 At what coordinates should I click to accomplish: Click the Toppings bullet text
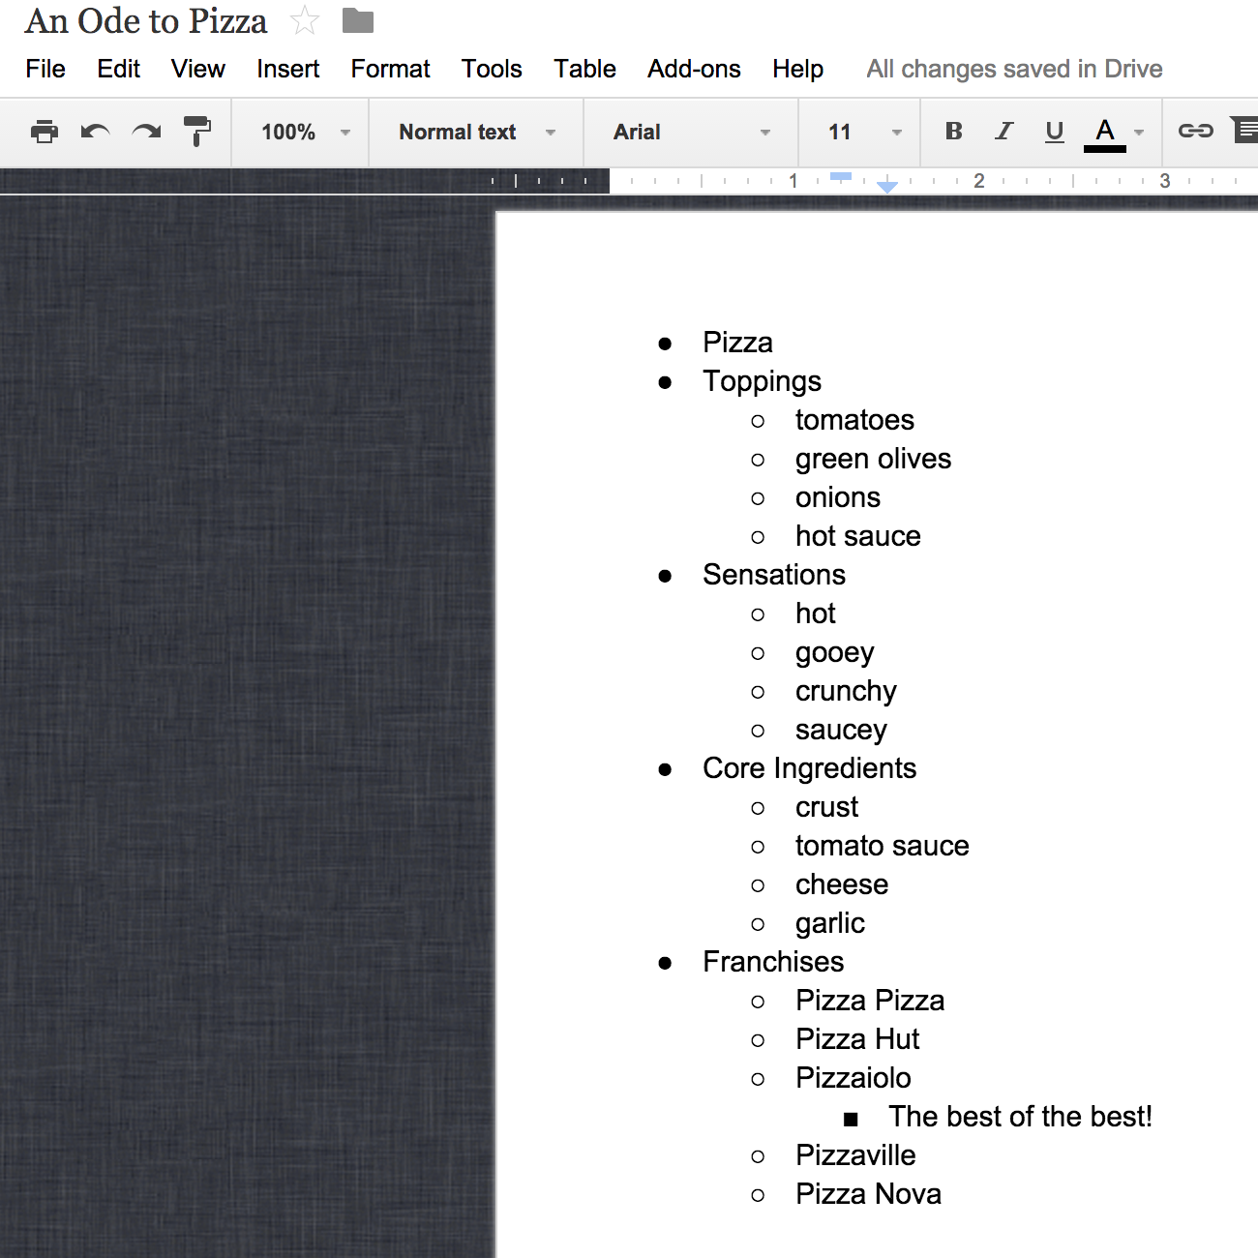[x=762, y=381]
